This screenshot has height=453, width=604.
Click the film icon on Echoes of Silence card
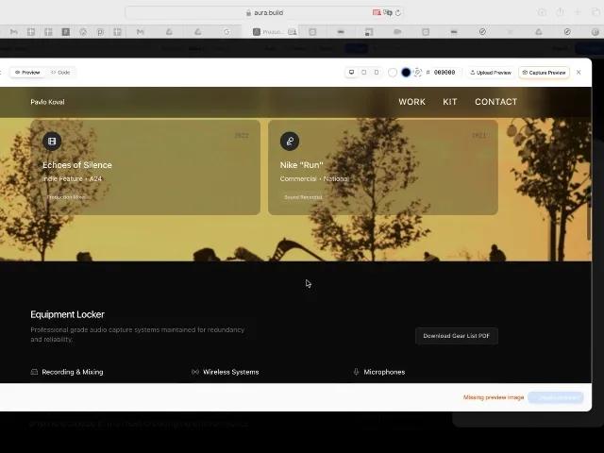click(x=52, y=141)
